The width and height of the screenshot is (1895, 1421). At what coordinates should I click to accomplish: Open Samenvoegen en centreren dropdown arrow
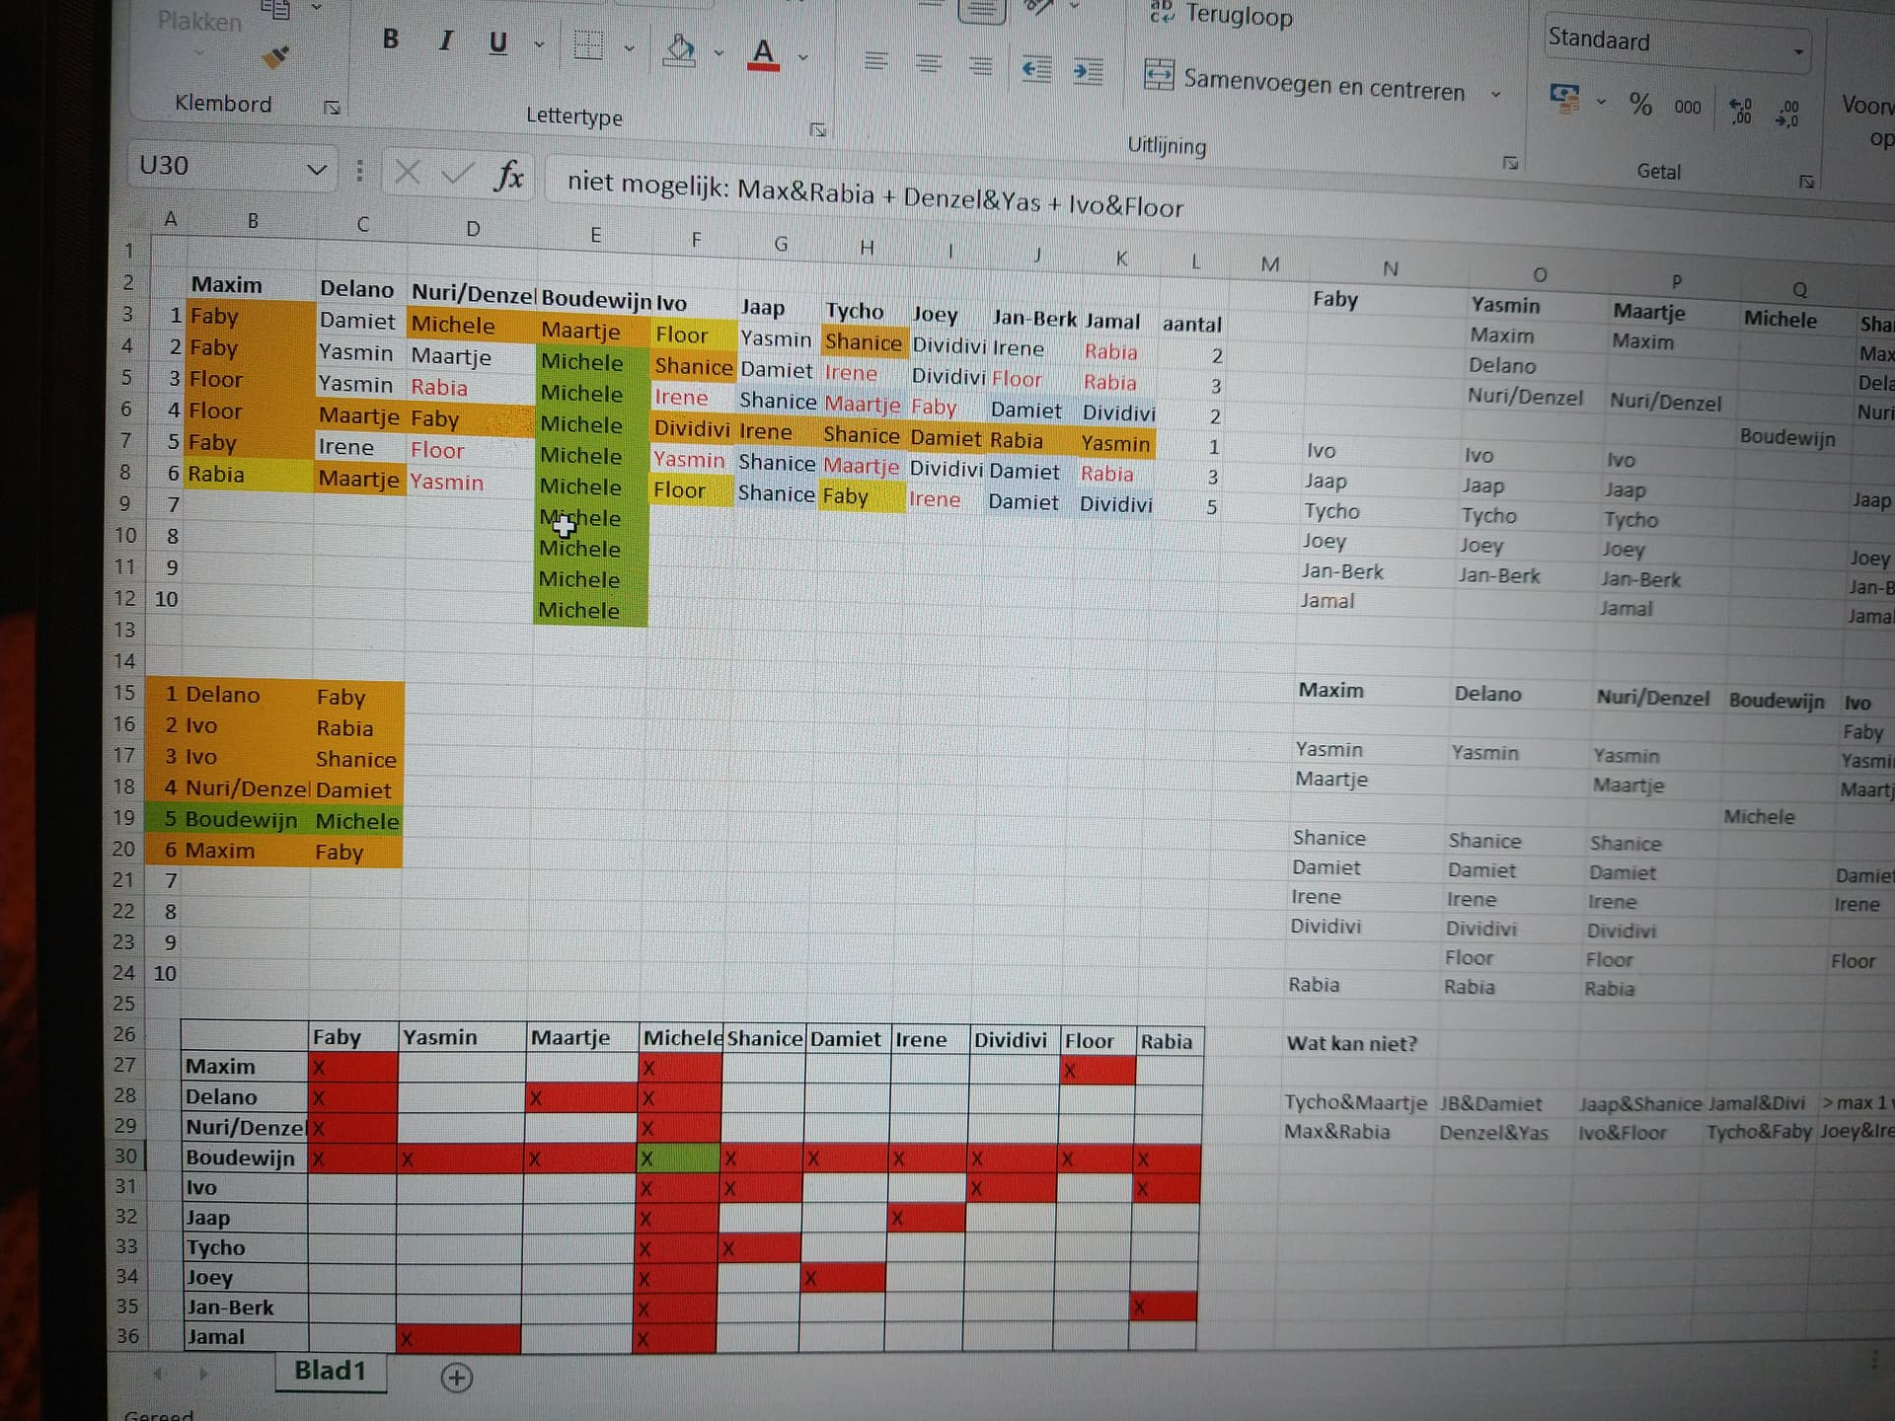(1496, 94)
